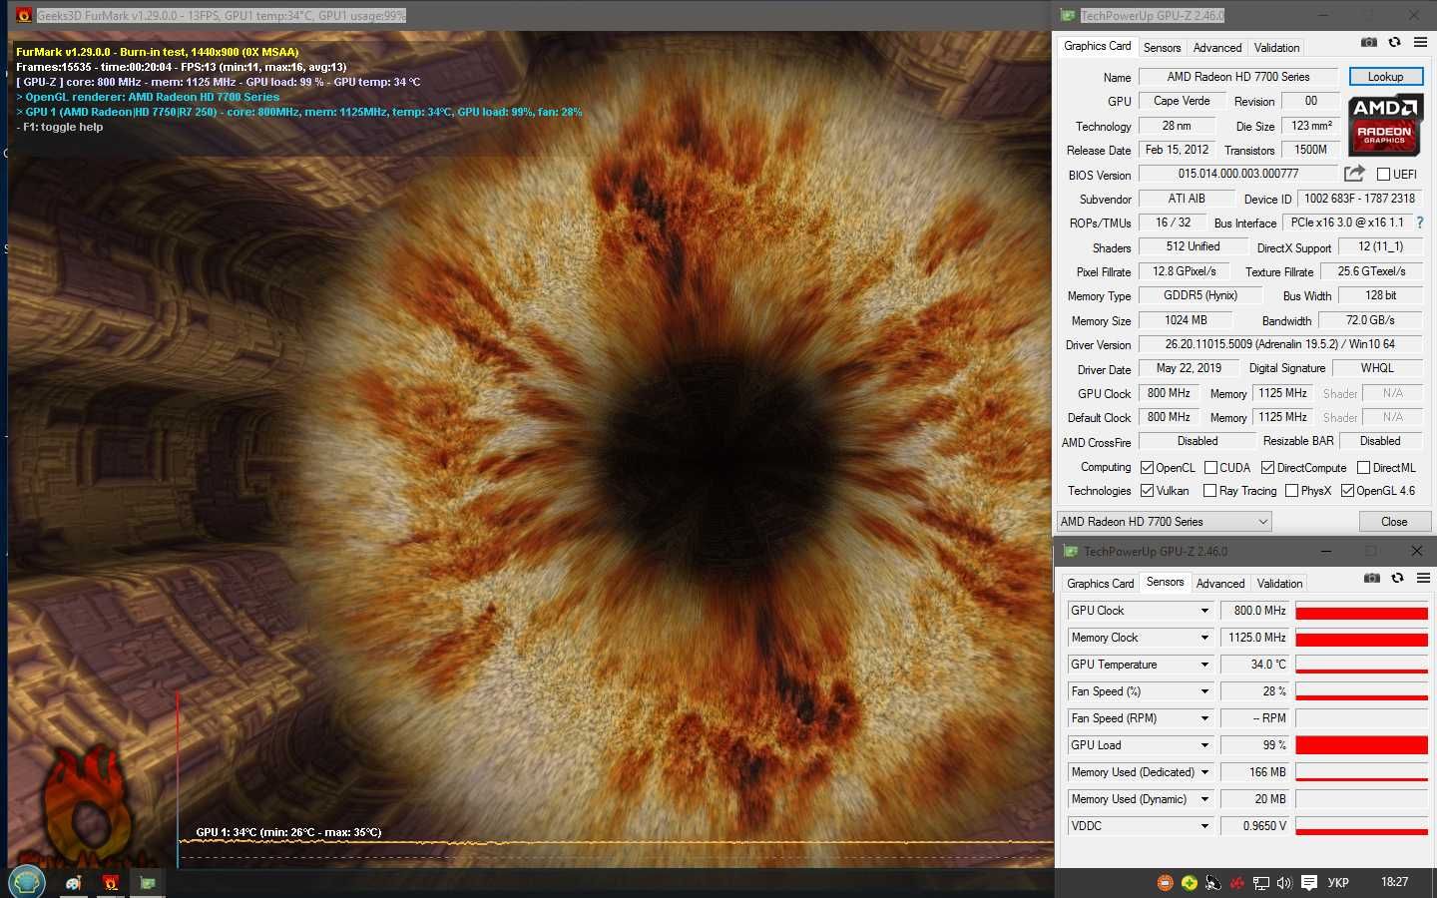This screenshot has height=898, width=1437.
Task: Expand the GPU Clock sensor dropdown
Action: click(x=1204, y=611)
